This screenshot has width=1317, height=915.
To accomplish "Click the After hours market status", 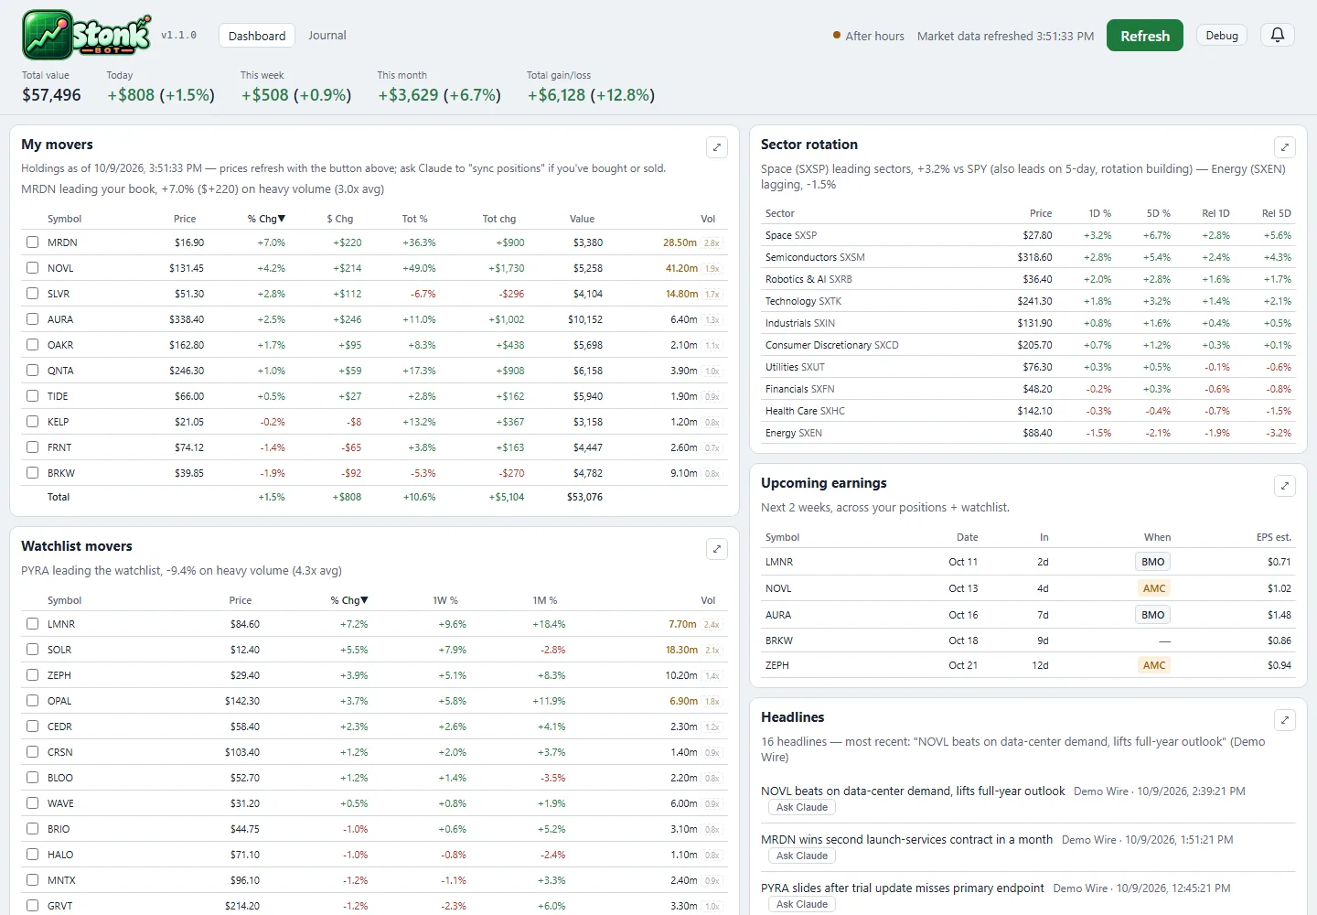I will point(868,36).
